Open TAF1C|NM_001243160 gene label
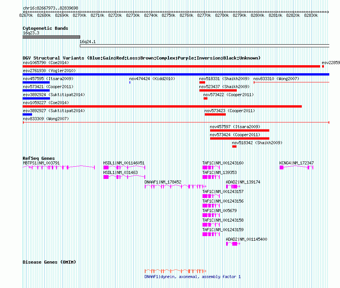Image resolution: width=340 pixels, height=288 pixels. (223, 163)
